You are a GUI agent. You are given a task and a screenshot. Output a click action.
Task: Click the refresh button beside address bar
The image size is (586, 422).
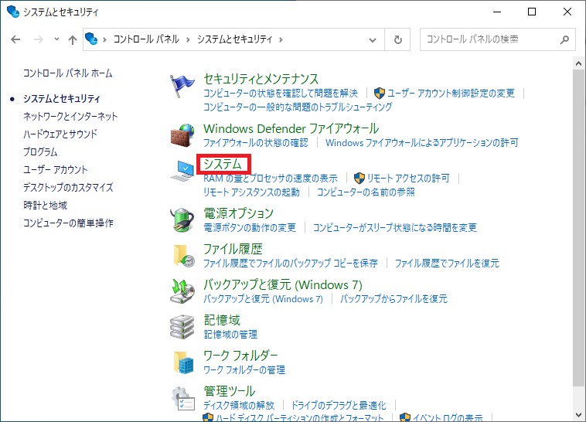click(x=397, y=39)
